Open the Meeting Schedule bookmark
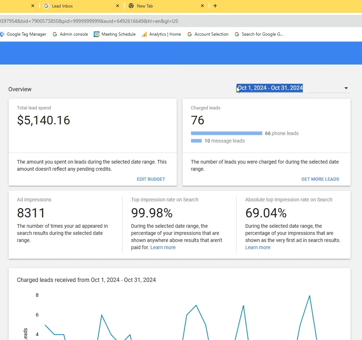This screenshot has height=340, width=362. (115, 34)
